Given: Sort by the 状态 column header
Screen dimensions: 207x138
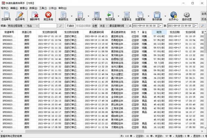Looking at the screenshot, I should 135,32.
